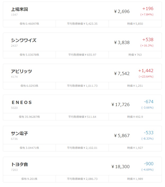Click 平均取得単価 ¥655.97 cell
The height and width of the screenshot is (187, 165).
[x=82, y=55]
